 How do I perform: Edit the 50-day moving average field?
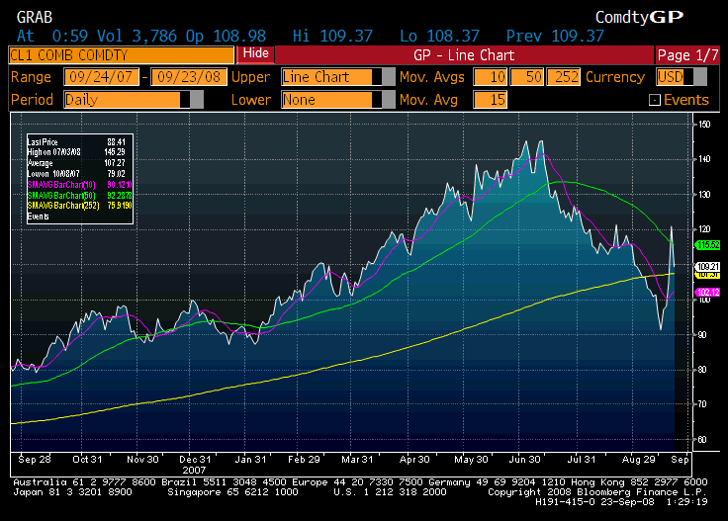tap(527, 77)
